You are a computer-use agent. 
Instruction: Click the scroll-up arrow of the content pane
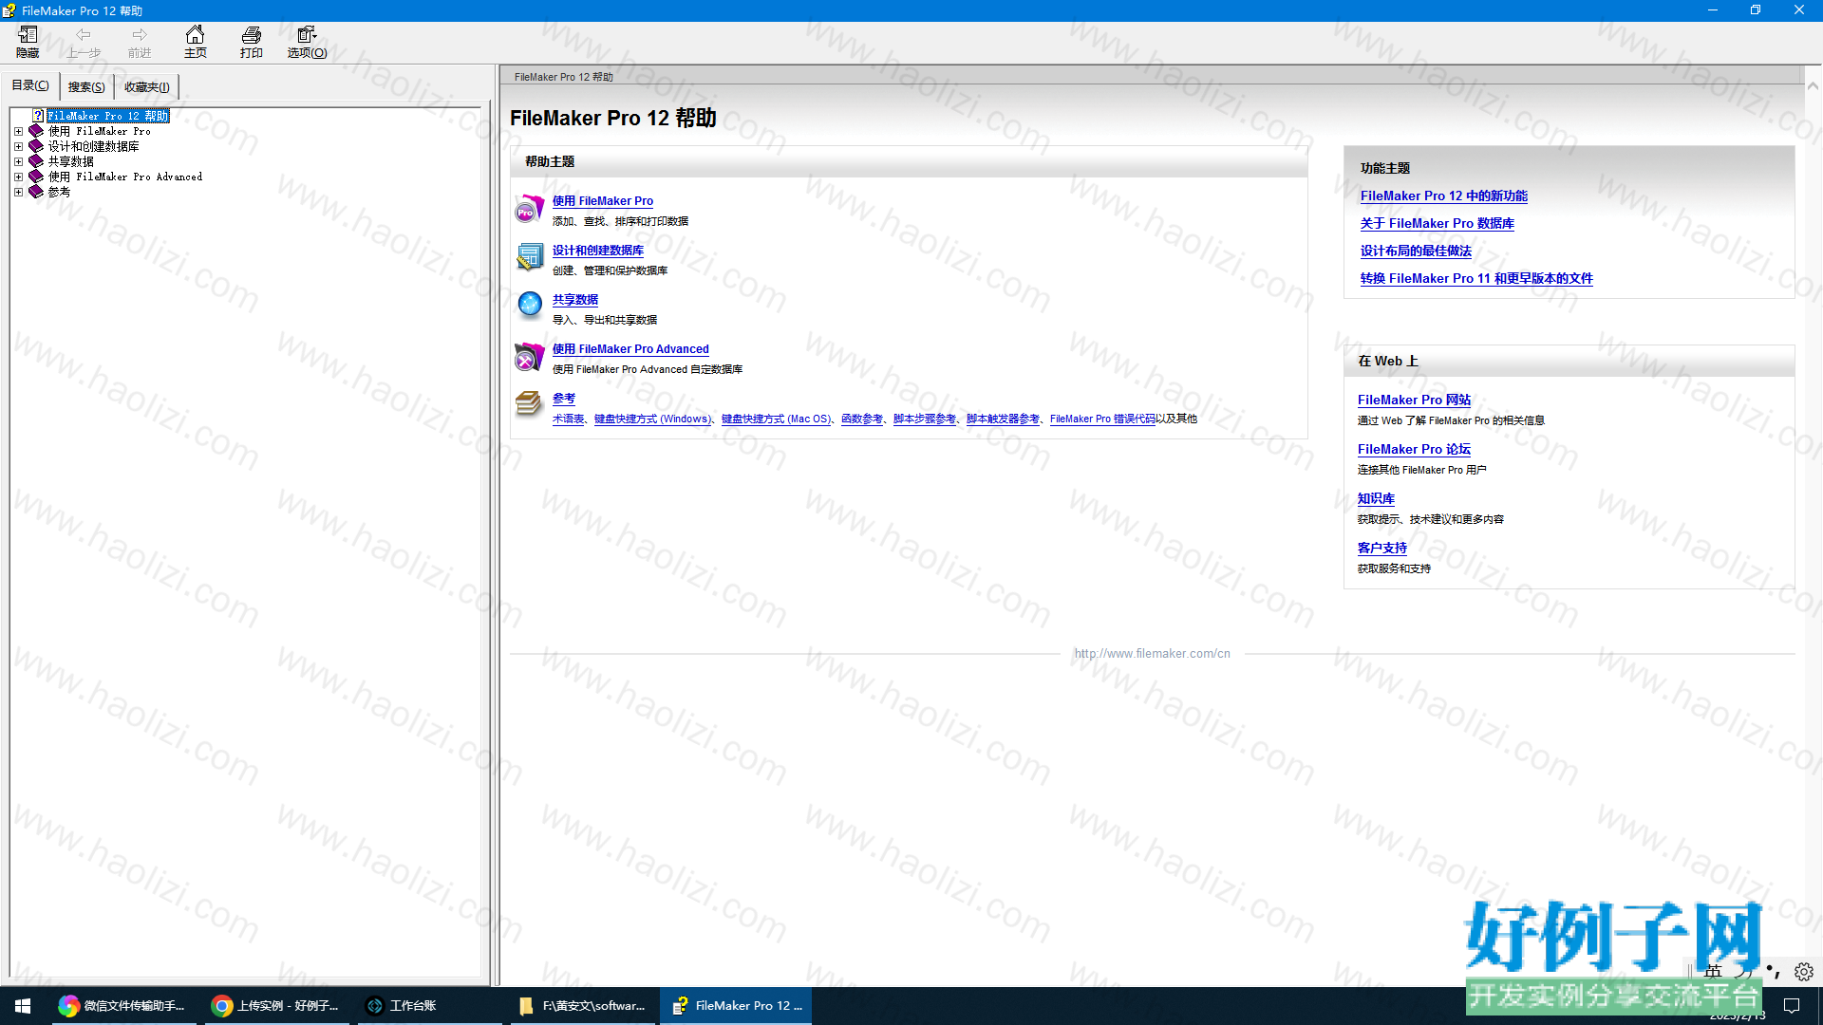click(x=1813, y=85)
